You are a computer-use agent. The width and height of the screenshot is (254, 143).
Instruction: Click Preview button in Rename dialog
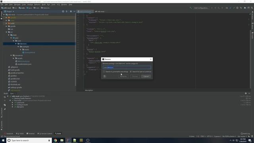click(135, 76)
